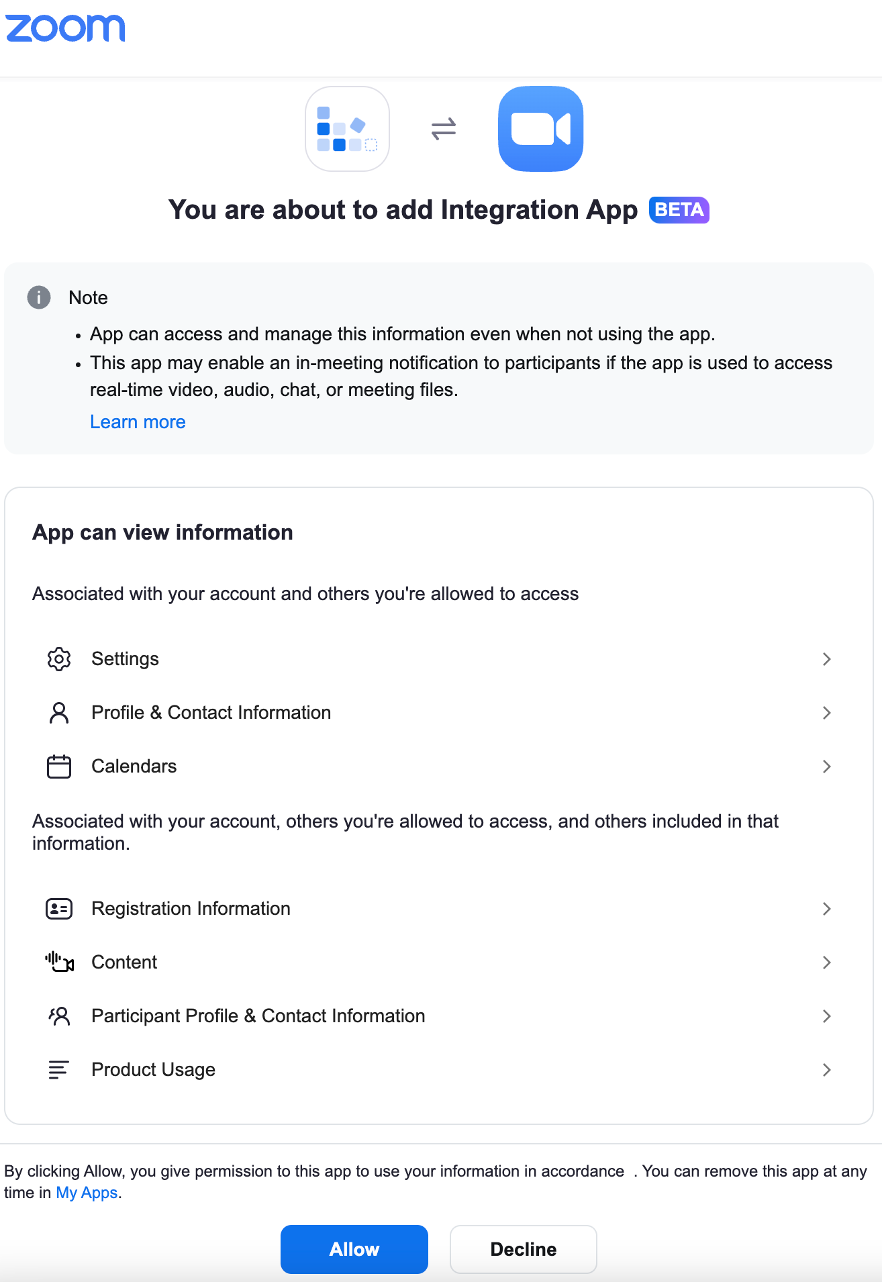Select the Content permission label
The width and height of the screenshot is (882, 1282).
[x=124, y=963]
